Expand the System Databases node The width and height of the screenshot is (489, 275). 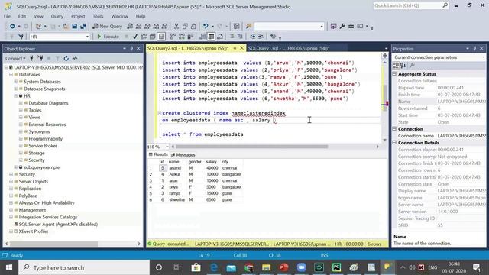pos(16,82)
